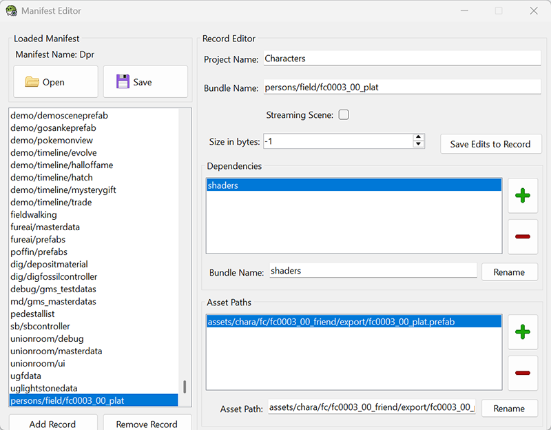Decrease Size in bytes with down arrow

click(418, 144)
